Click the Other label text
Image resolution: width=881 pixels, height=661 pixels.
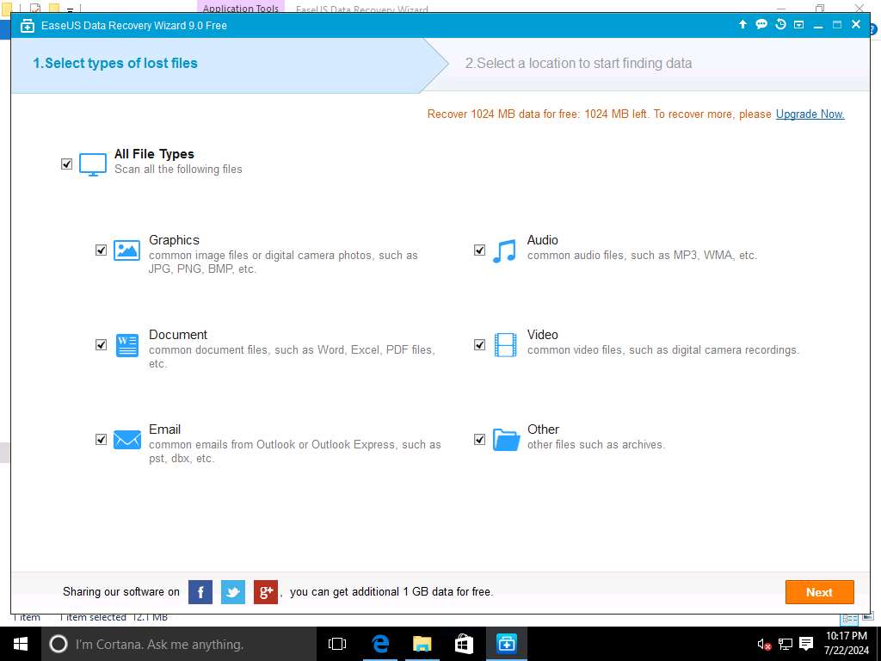pos(543,429)
